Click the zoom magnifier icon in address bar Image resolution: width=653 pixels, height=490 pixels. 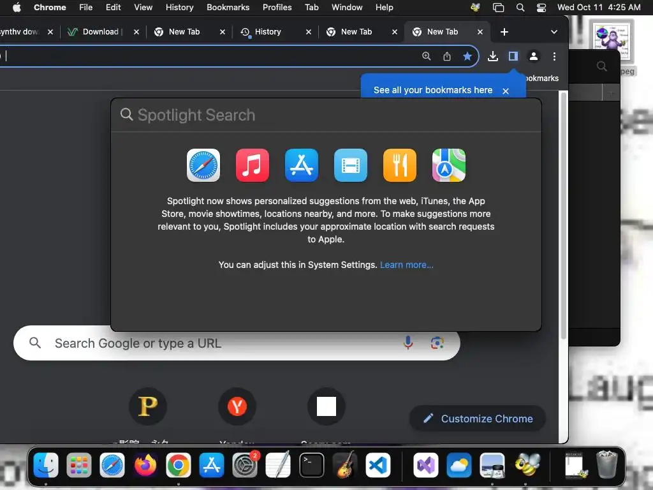click(427, 56)
